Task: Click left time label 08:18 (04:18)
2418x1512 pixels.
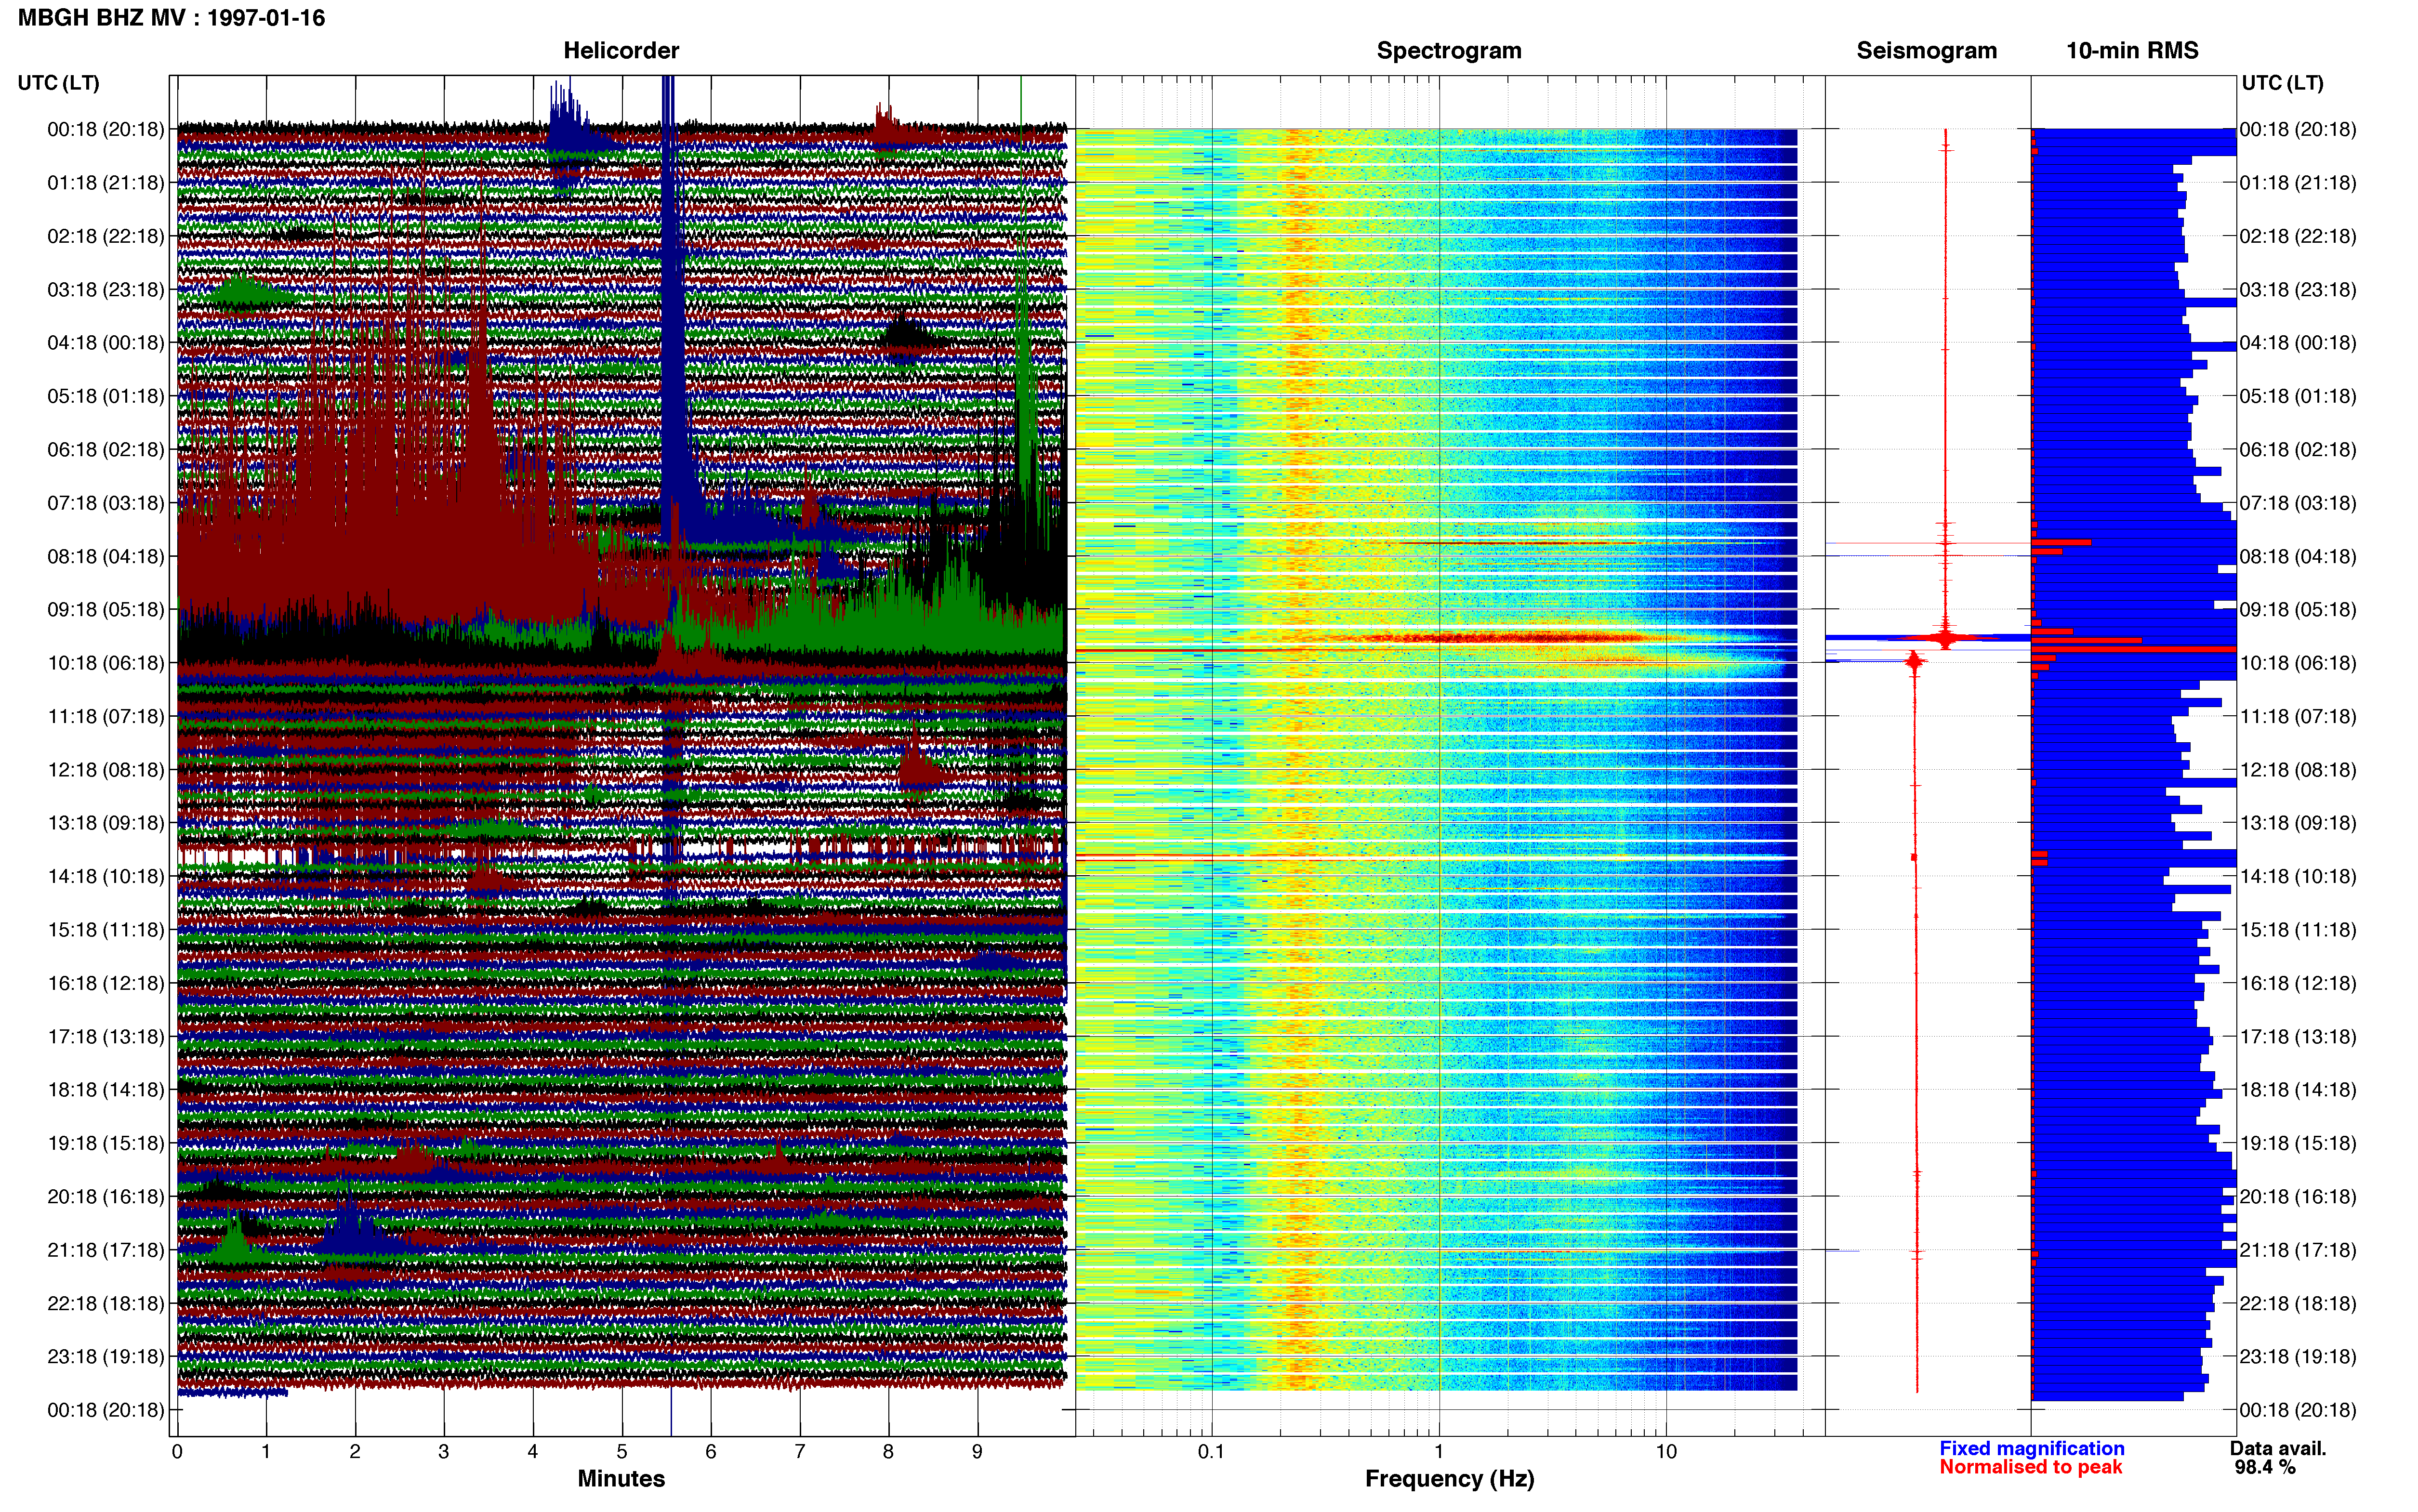Action: pos(106,556)
